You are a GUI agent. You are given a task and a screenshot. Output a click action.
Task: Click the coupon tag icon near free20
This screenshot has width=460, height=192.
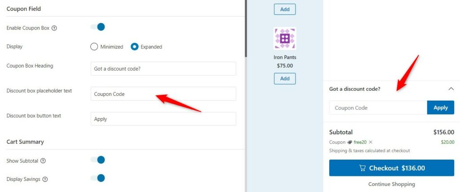349,142
